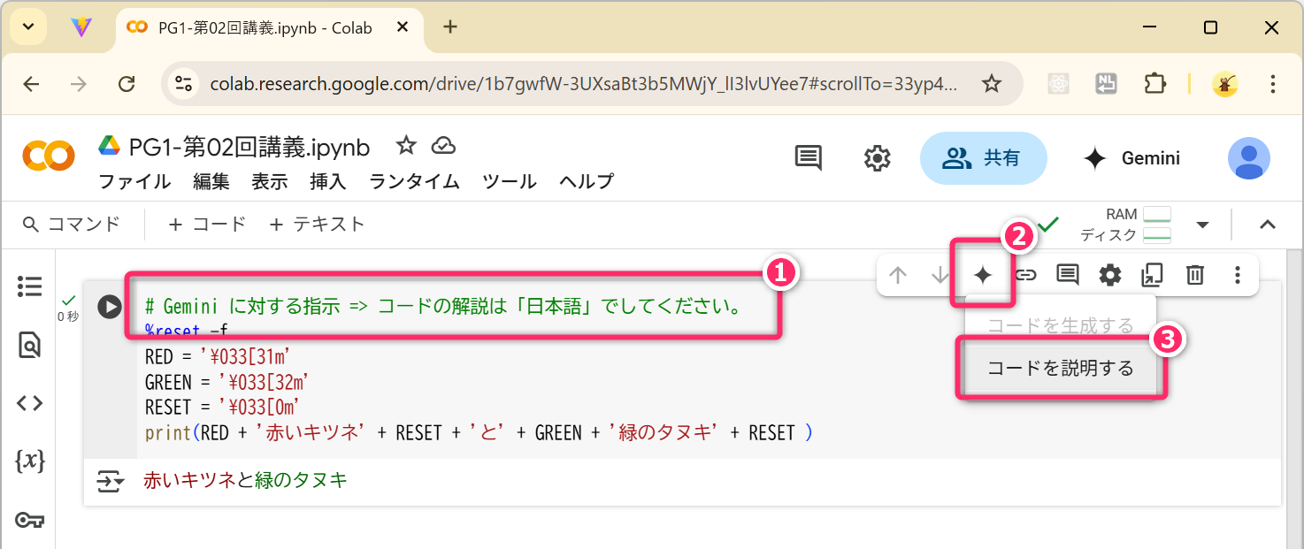Copy link to cell icon
Image resolution: width=1304 pixels, height=549 pixels.
pyautogui.click(x=1025, y=275)
